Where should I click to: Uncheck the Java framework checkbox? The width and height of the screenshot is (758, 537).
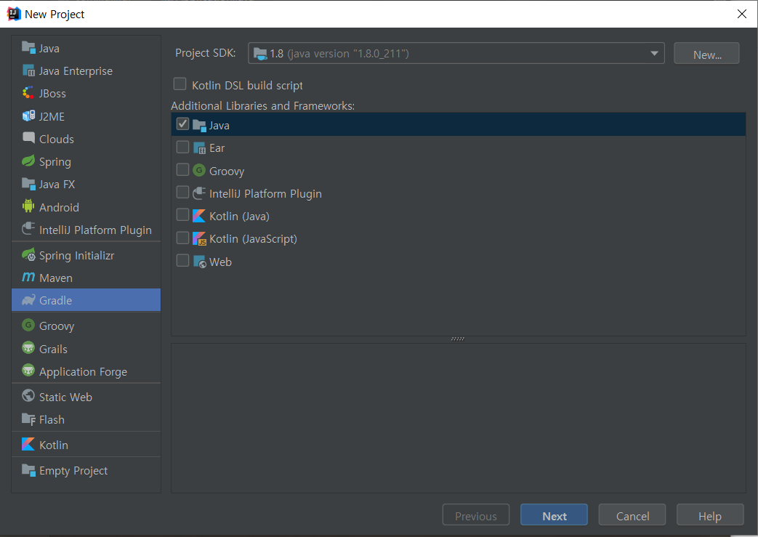click(182, 124)
